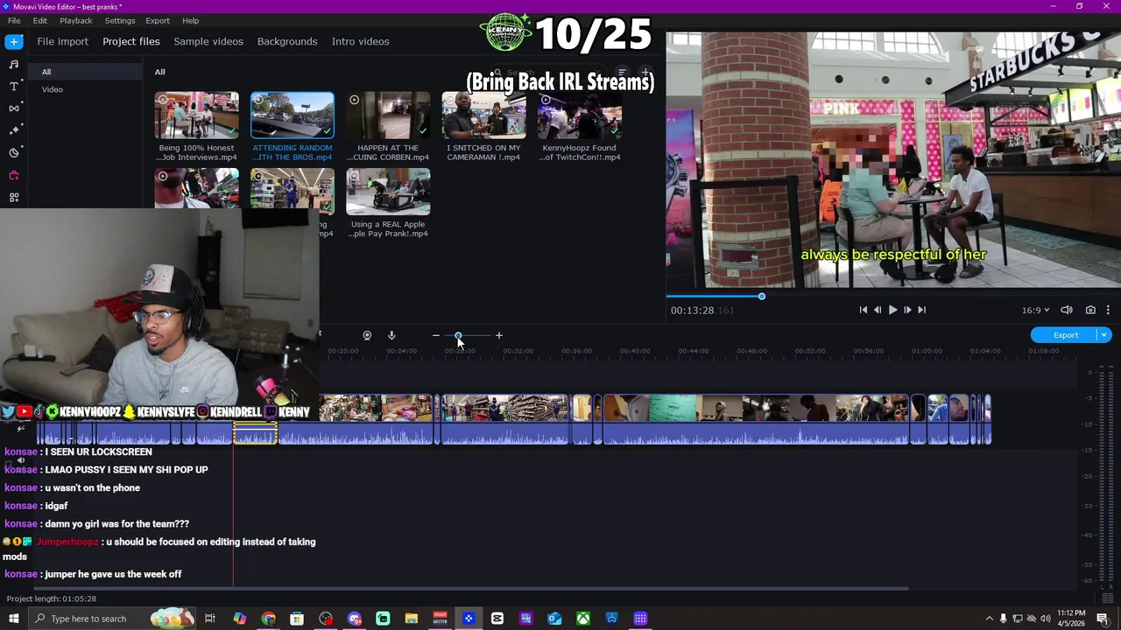Click the preview timecode 00:13:28
Screen dimensions: 1121x630
pos(692,310)
